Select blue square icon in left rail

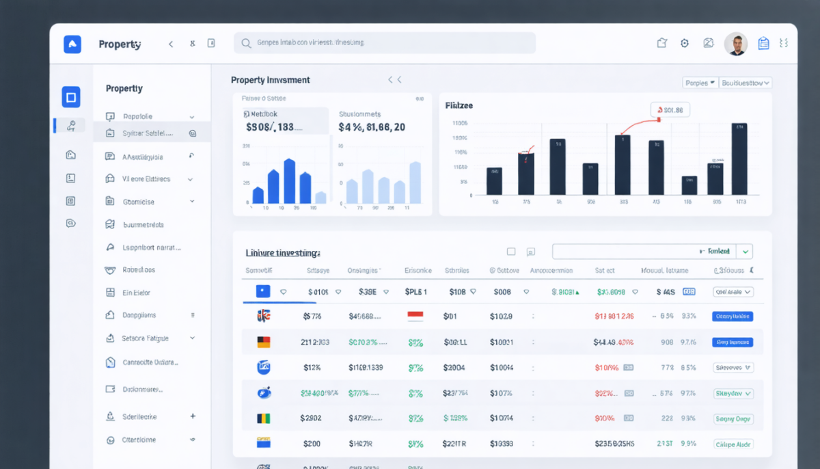click(71, 96)
